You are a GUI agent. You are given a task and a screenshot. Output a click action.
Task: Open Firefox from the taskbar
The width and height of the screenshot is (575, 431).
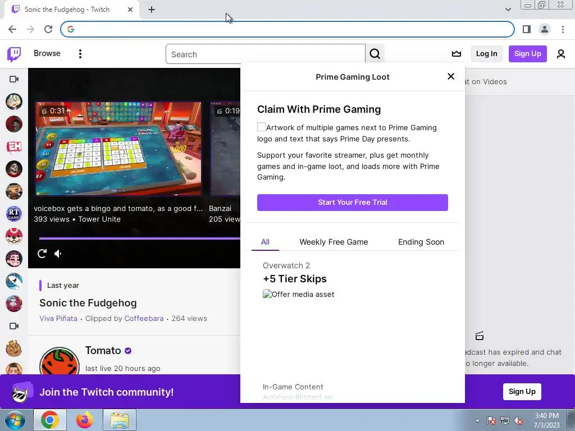point(85,420)
